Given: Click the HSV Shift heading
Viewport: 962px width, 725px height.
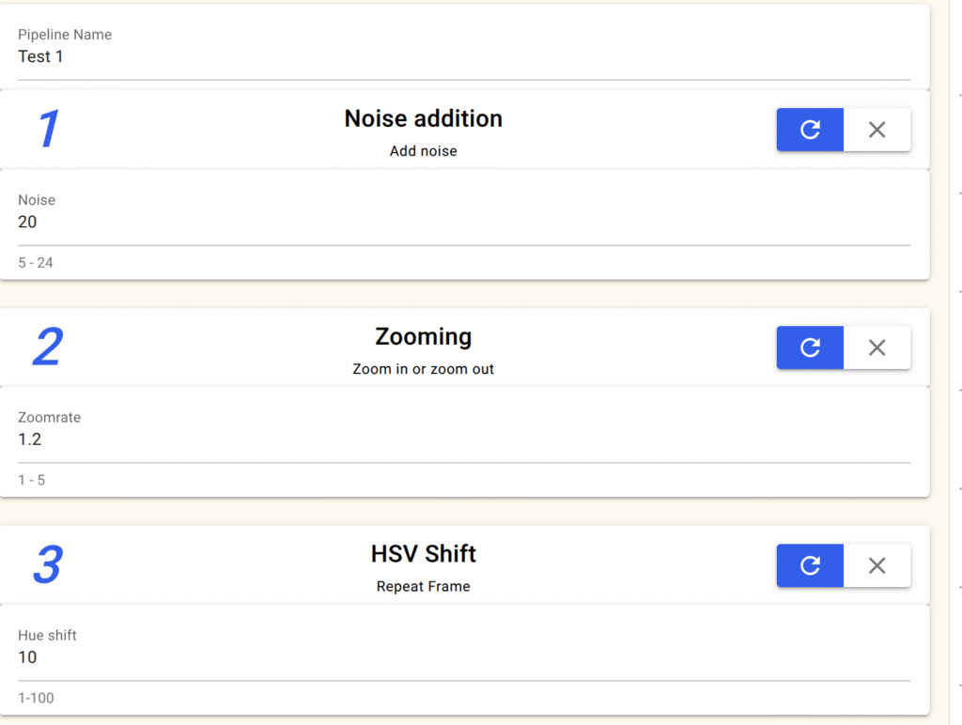Looking at the screenshot, I should pos(423,554).
